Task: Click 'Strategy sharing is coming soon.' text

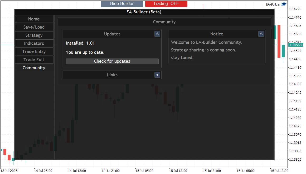Action: coord(203,50)
